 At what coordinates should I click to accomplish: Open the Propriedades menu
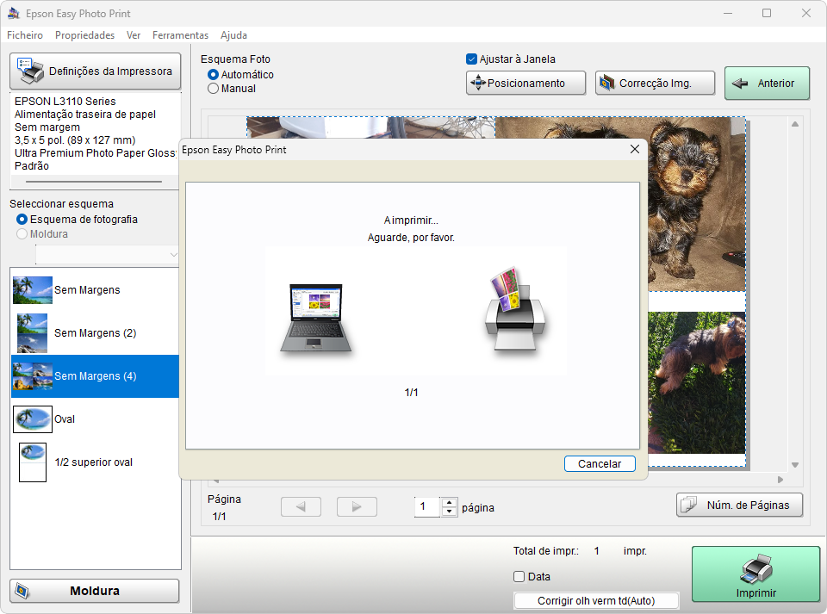point(85,34)
